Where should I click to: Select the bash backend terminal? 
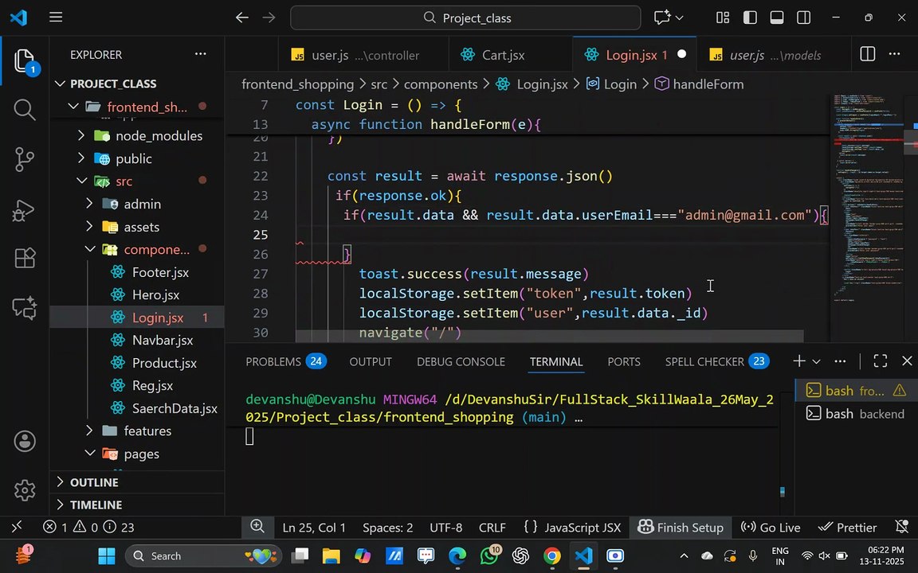pyautogui.click(x=855, y=414)
